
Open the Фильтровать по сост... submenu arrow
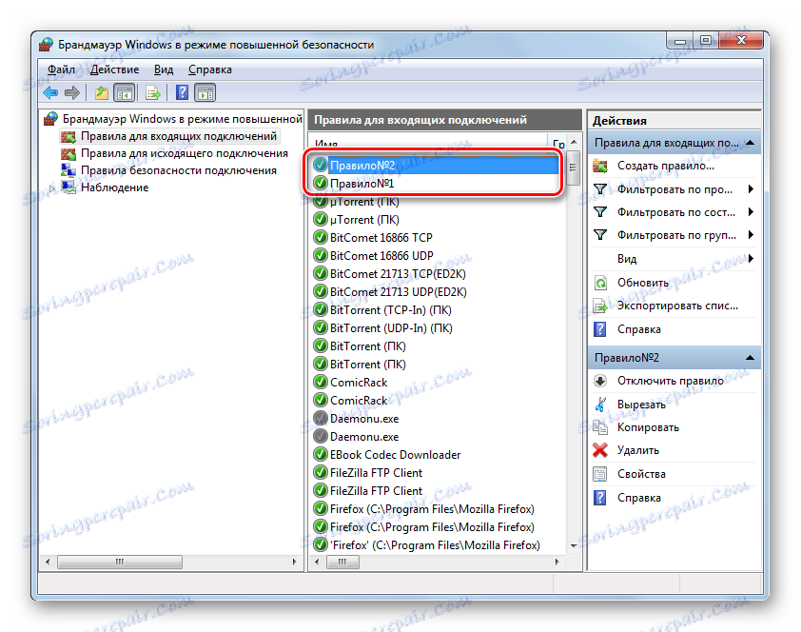pos(751,212)
